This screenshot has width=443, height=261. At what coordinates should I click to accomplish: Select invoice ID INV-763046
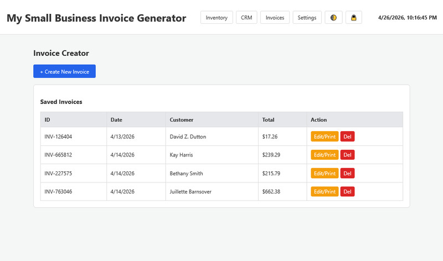pos(58,191)
